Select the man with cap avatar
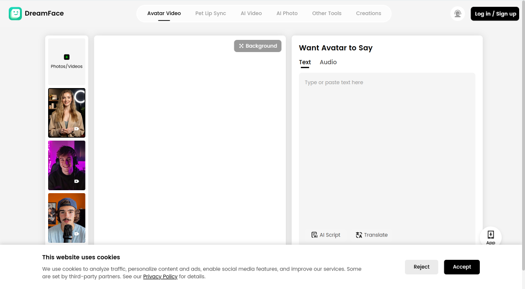 (x=67, y=218)
